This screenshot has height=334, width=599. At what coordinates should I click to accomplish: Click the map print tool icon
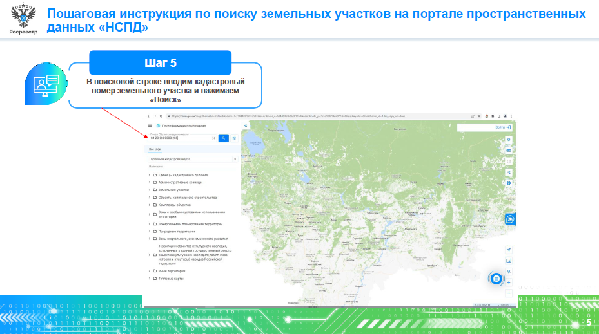pos(509,183)
